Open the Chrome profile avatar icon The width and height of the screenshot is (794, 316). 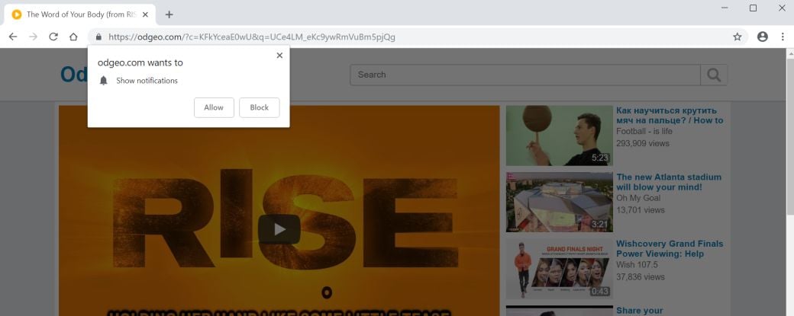click(763, 37)
